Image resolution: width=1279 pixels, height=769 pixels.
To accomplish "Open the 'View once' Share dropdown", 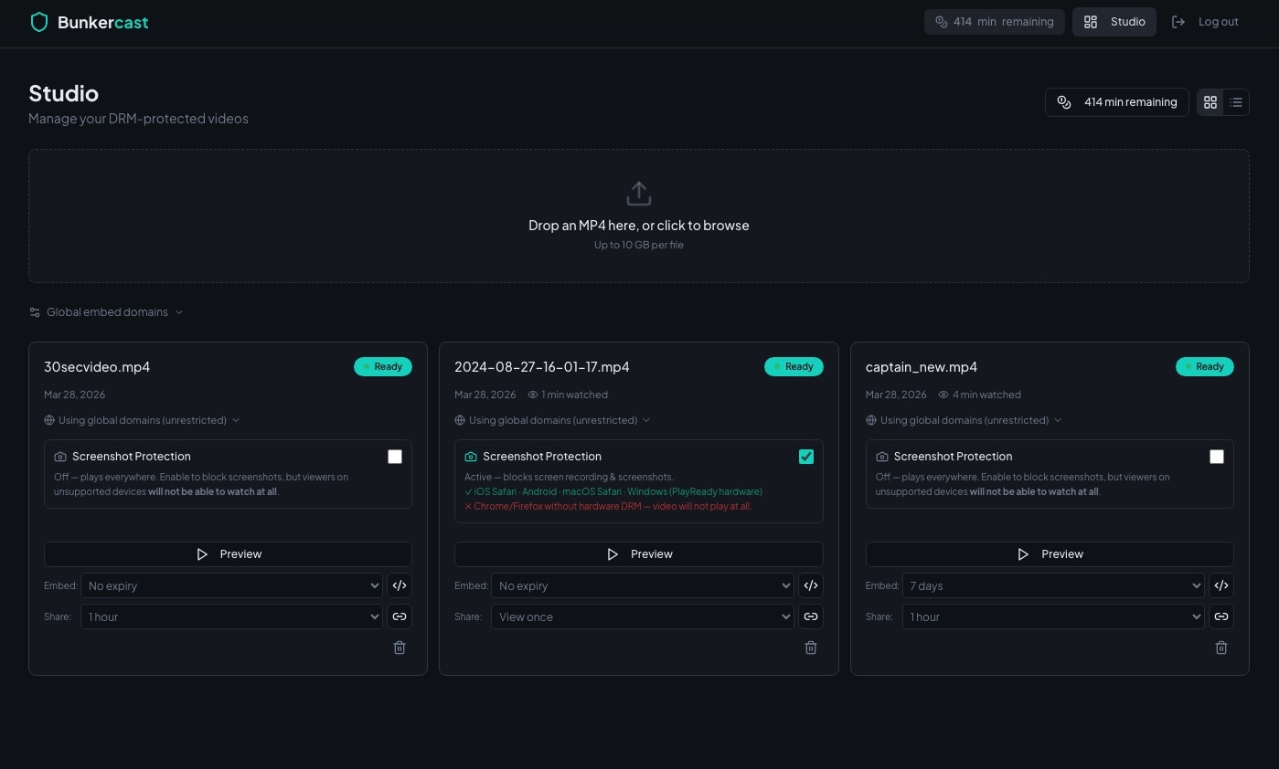I will [x=643, y=616].
